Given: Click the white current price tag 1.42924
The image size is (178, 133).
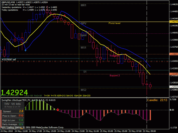Looking at the screenshot, I should (174, 87).
